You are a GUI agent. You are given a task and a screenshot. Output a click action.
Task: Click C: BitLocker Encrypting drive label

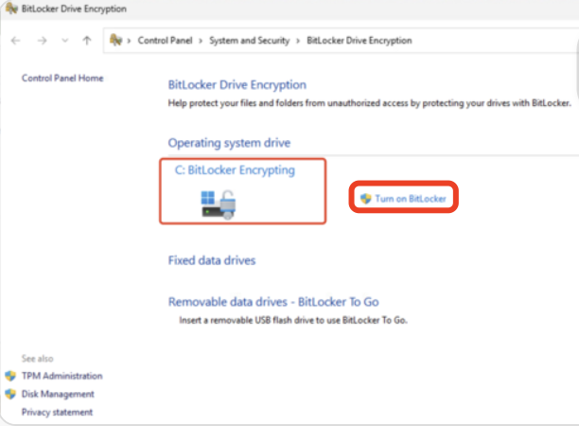pos(235,170)
